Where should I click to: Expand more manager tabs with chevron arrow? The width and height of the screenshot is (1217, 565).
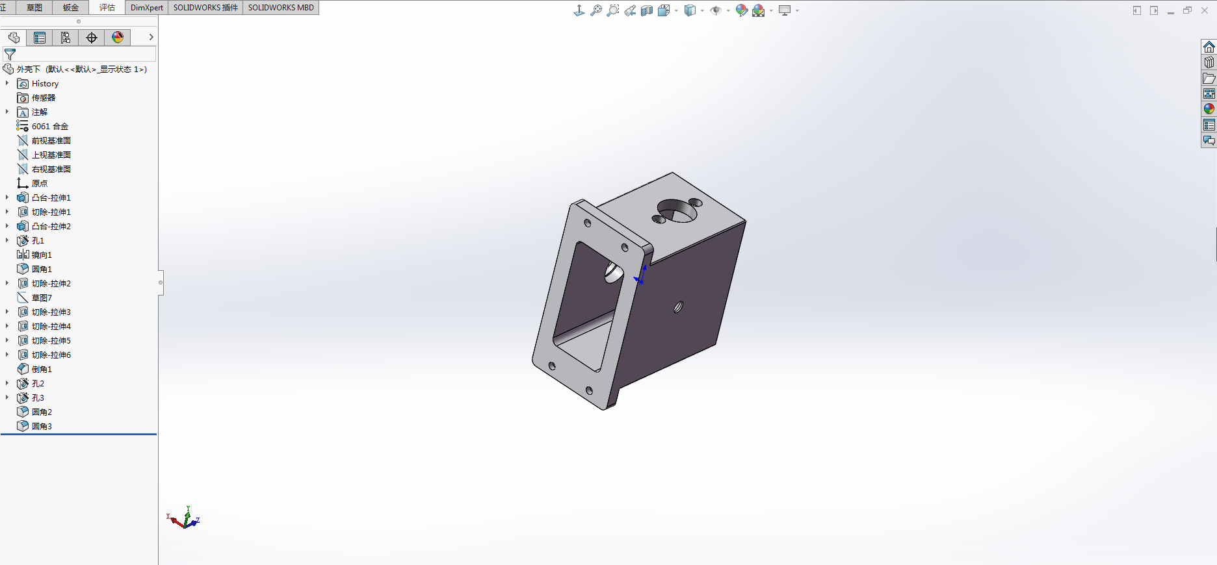coord(151,37)
